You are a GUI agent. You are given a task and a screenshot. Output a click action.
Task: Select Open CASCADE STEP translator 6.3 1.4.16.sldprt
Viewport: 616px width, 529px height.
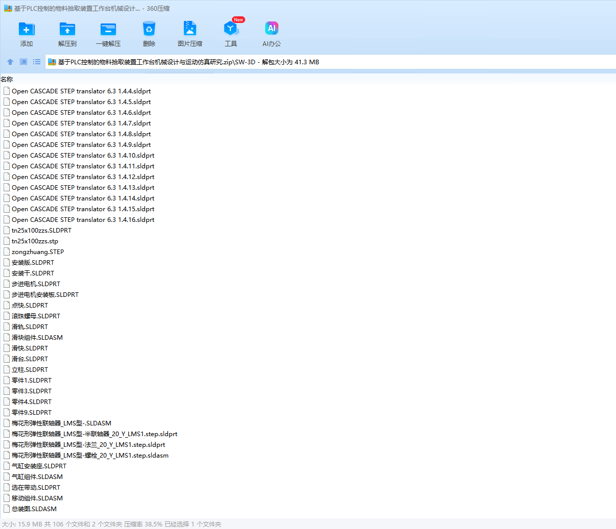83,219
